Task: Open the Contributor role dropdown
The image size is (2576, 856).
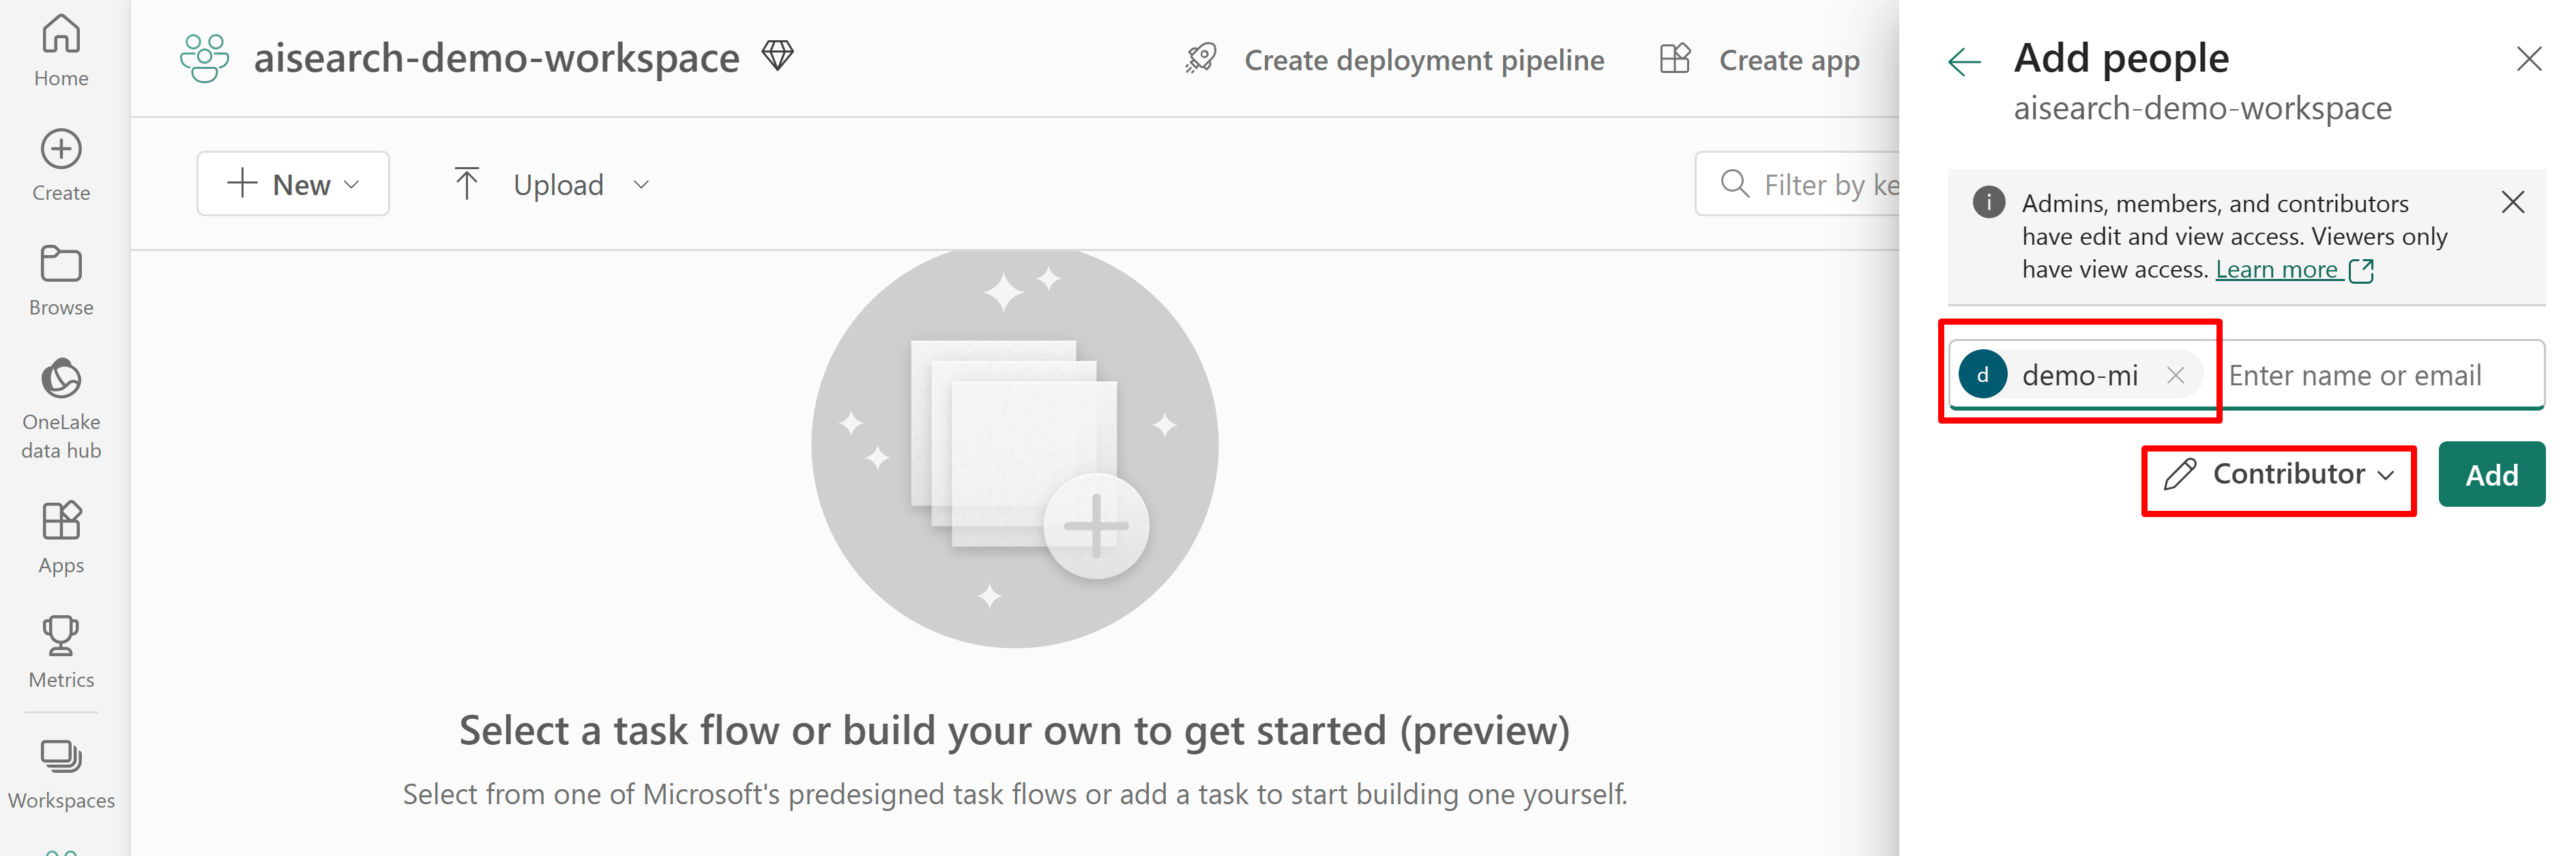Action: point(2278,475)
